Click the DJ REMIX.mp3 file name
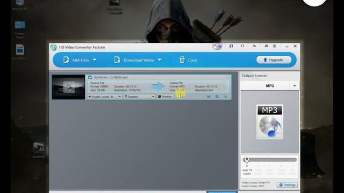Image resolution: width=344 pixels, height=193 pixels. click(111, 77)
